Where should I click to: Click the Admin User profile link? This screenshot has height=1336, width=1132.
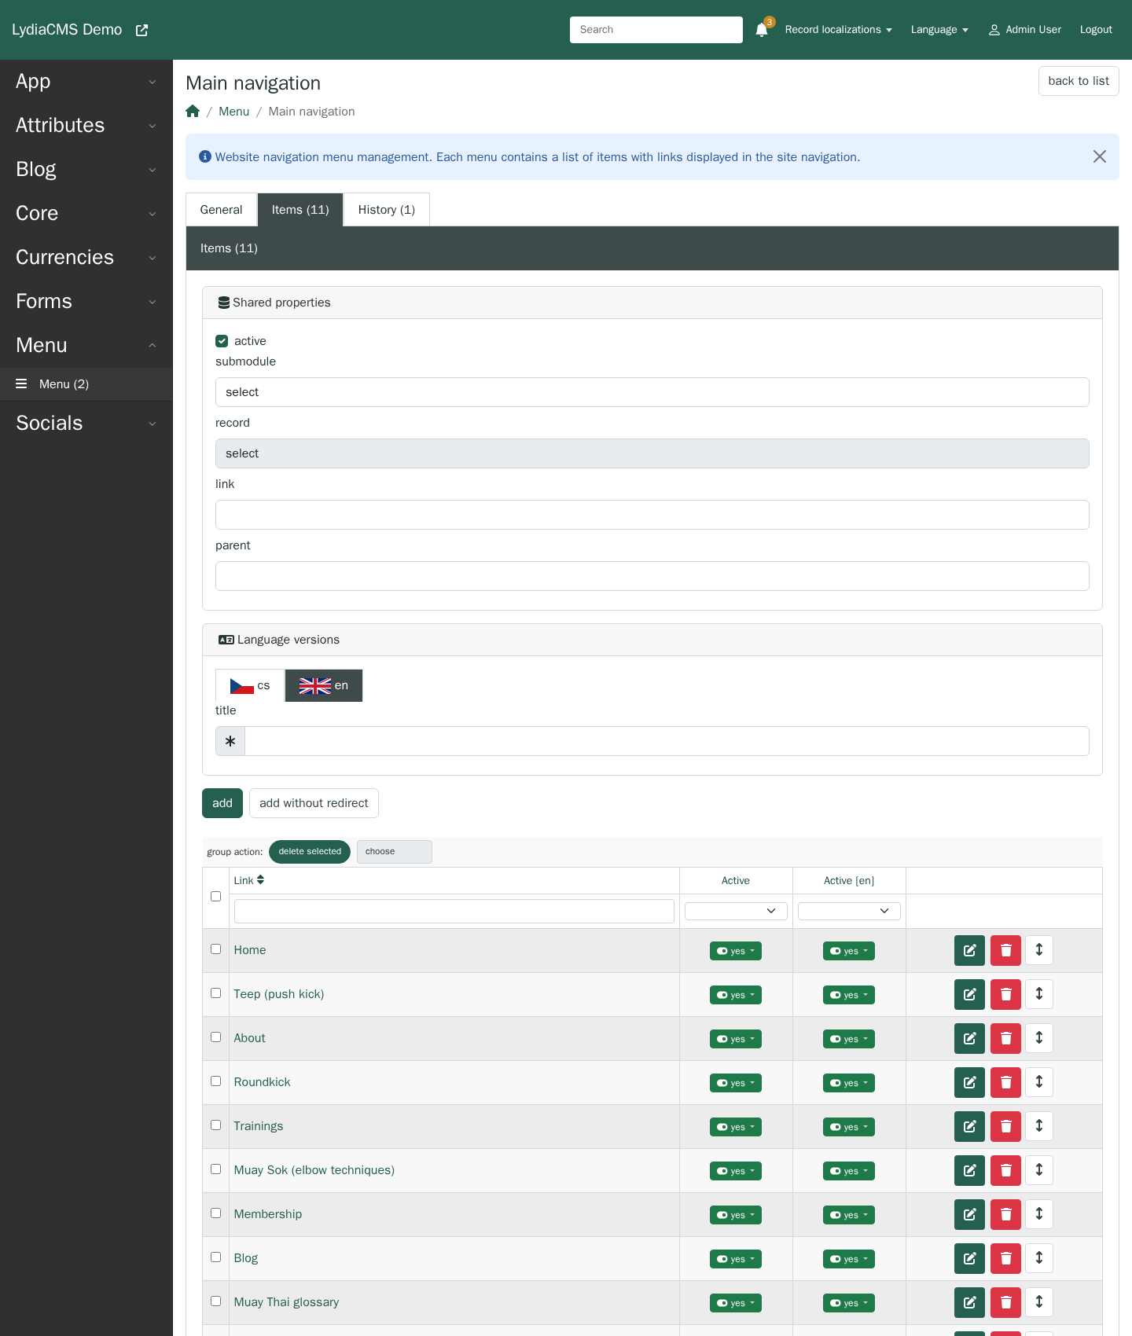tap(1024, 30)
